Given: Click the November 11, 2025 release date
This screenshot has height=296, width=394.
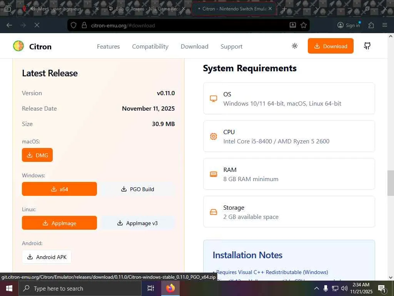Looking at the screenshot, I should (x=148, y=108).
